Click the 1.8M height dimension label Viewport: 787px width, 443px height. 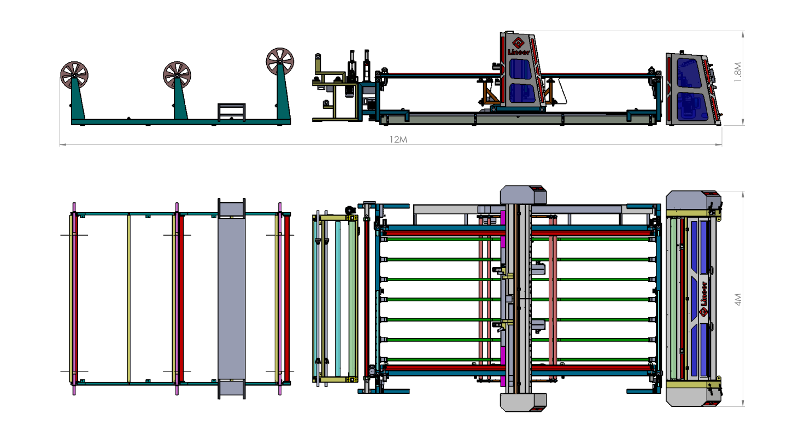738,72
